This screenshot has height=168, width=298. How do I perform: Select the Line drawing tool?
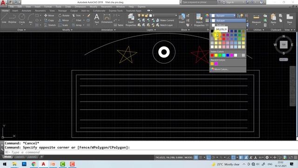(4, 19)
